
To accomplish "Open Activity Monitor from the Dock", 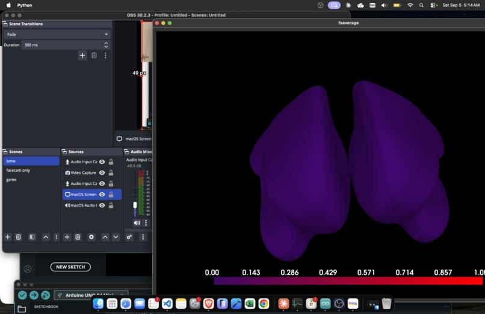I will coord(297,304).
